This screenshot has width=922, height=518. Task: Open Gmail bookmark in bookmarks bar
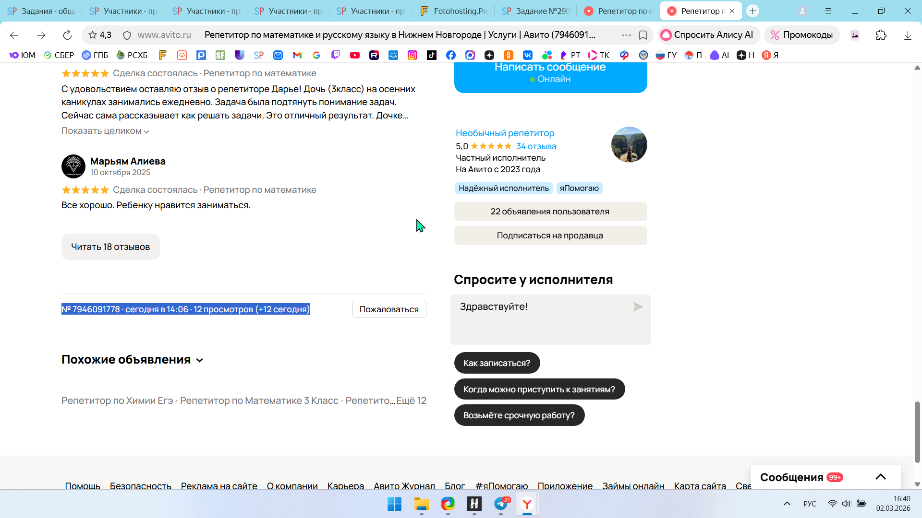point(297,55)
